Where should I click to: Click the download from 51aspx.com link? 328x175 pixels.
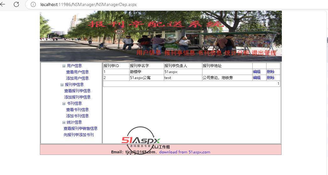(185, 152)
